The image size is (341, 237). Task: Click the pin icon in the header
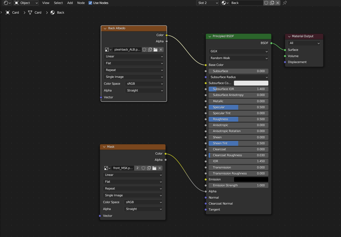tap(285, 3)
